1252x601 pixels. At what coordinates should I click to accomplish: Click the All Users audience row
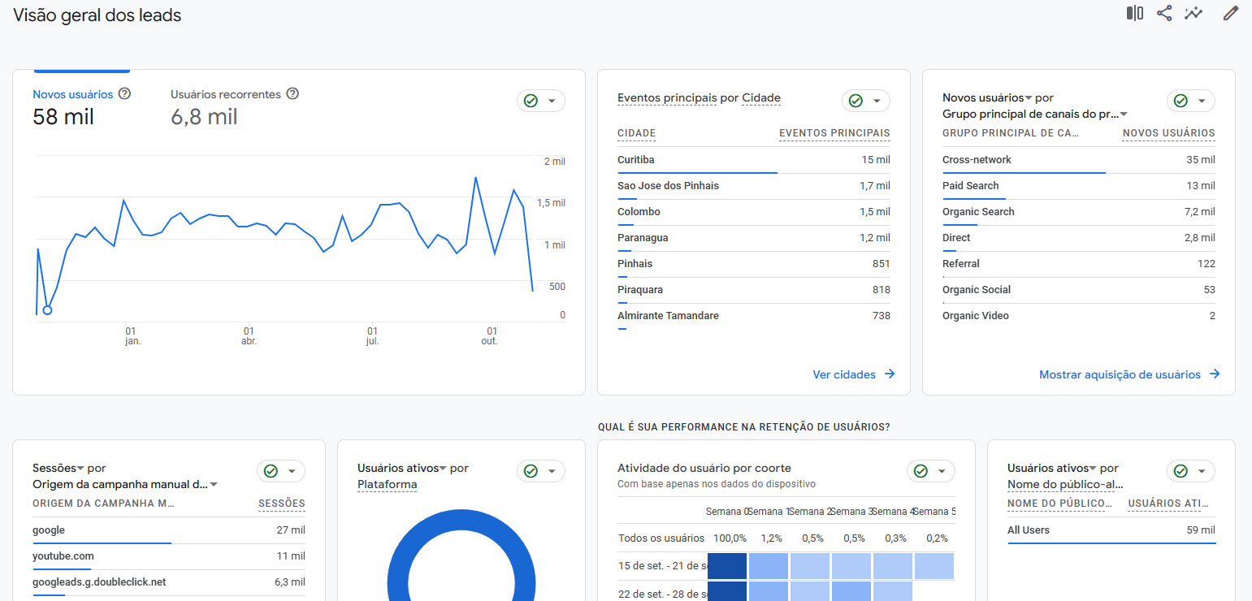tap(1111, 530)
